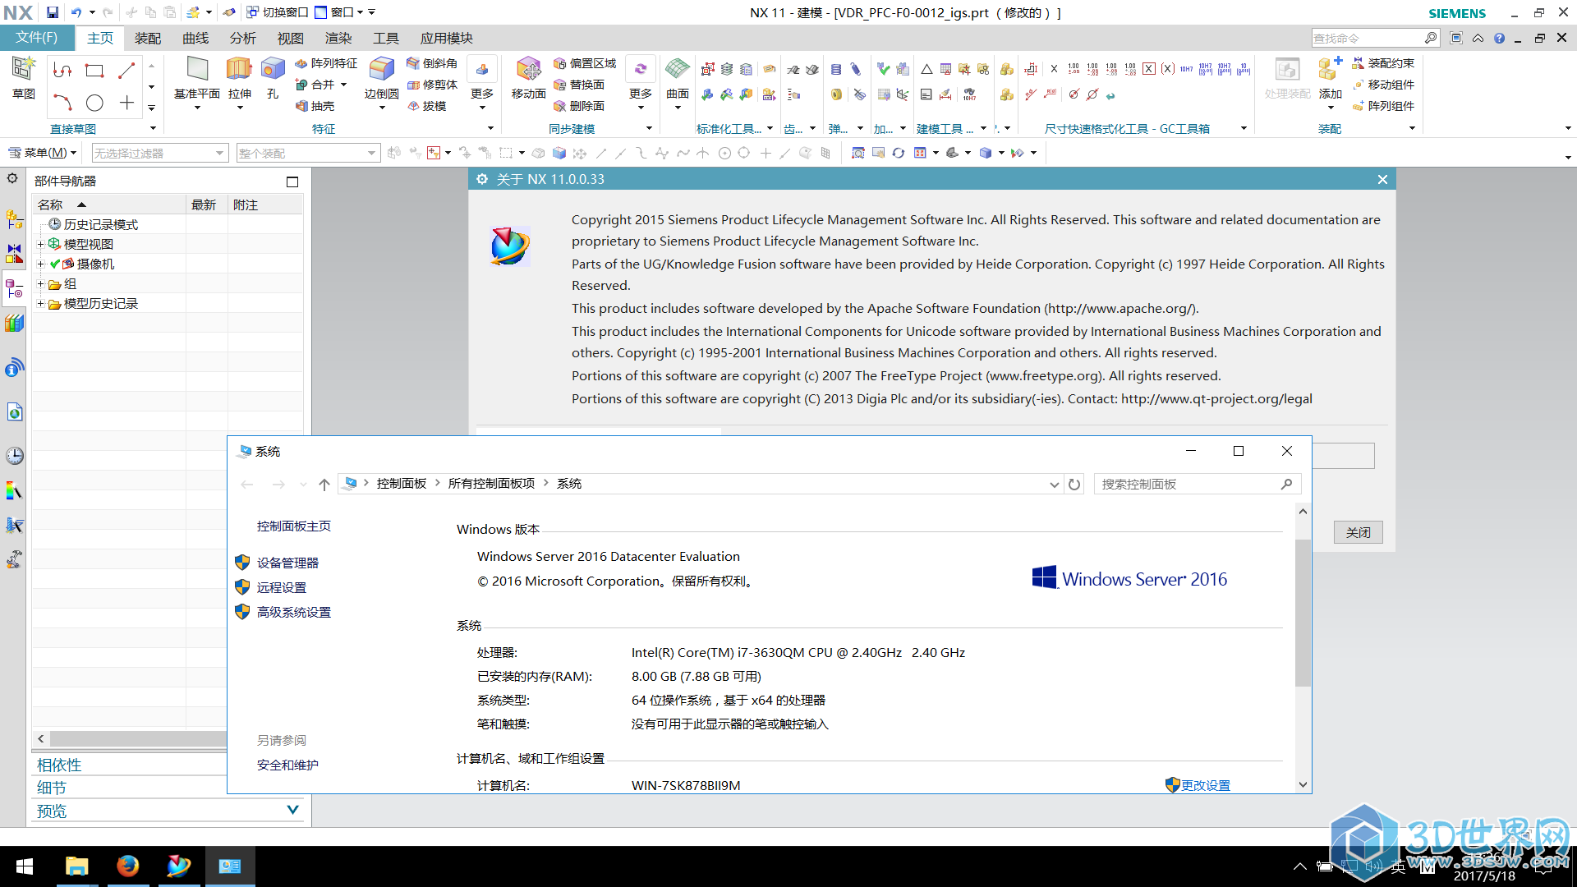Select the 基准平面 datum plane tool
This screenshot has height=887, width=1577.
point(197,78)
